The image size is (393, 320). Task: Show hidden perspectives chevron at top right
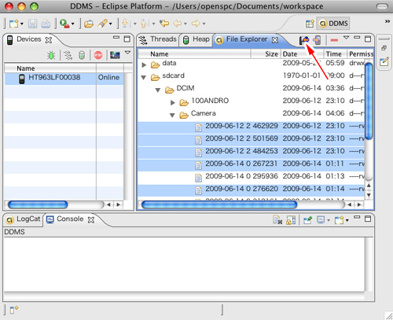387,21
